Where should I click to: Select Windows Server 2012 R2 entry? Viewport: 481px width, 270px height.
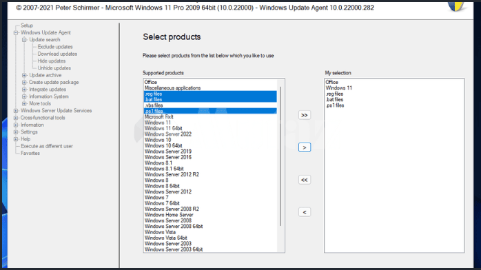click(210, 174)
